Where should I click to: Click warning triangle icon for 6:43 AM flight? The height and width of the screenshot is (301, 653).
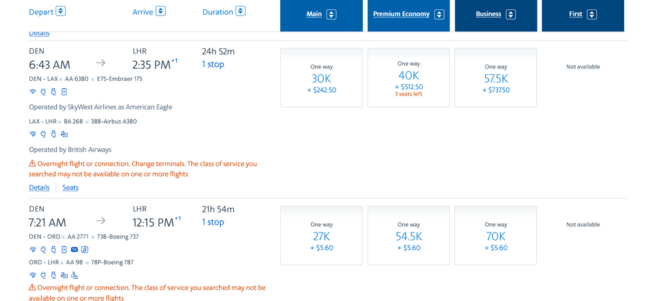(x=33, y=164)
